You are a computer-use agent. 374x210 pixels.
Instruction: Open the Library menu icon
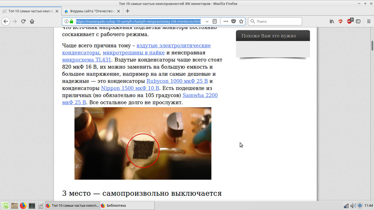pyautogui.click(x=332, y=22)
